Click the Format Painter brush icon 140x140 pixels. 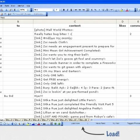tap(10, 10)
